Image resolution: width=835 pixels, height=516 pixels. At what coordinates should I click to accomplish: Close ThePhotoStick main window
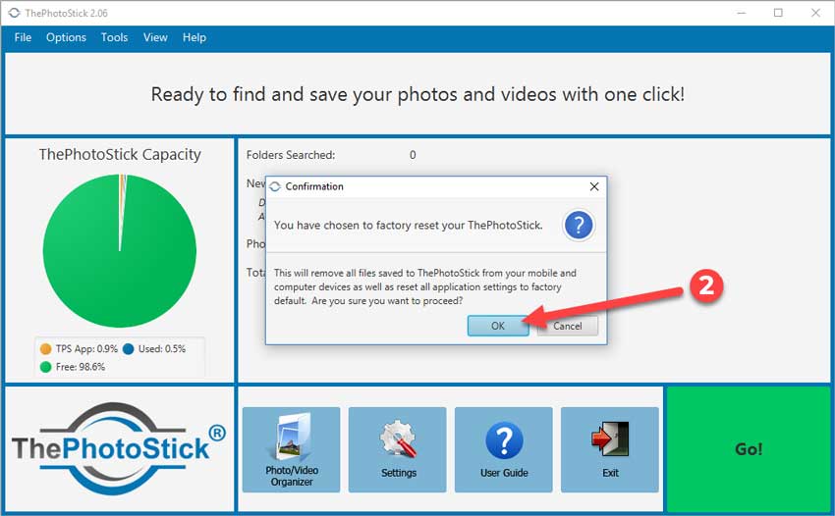[815, 13]
